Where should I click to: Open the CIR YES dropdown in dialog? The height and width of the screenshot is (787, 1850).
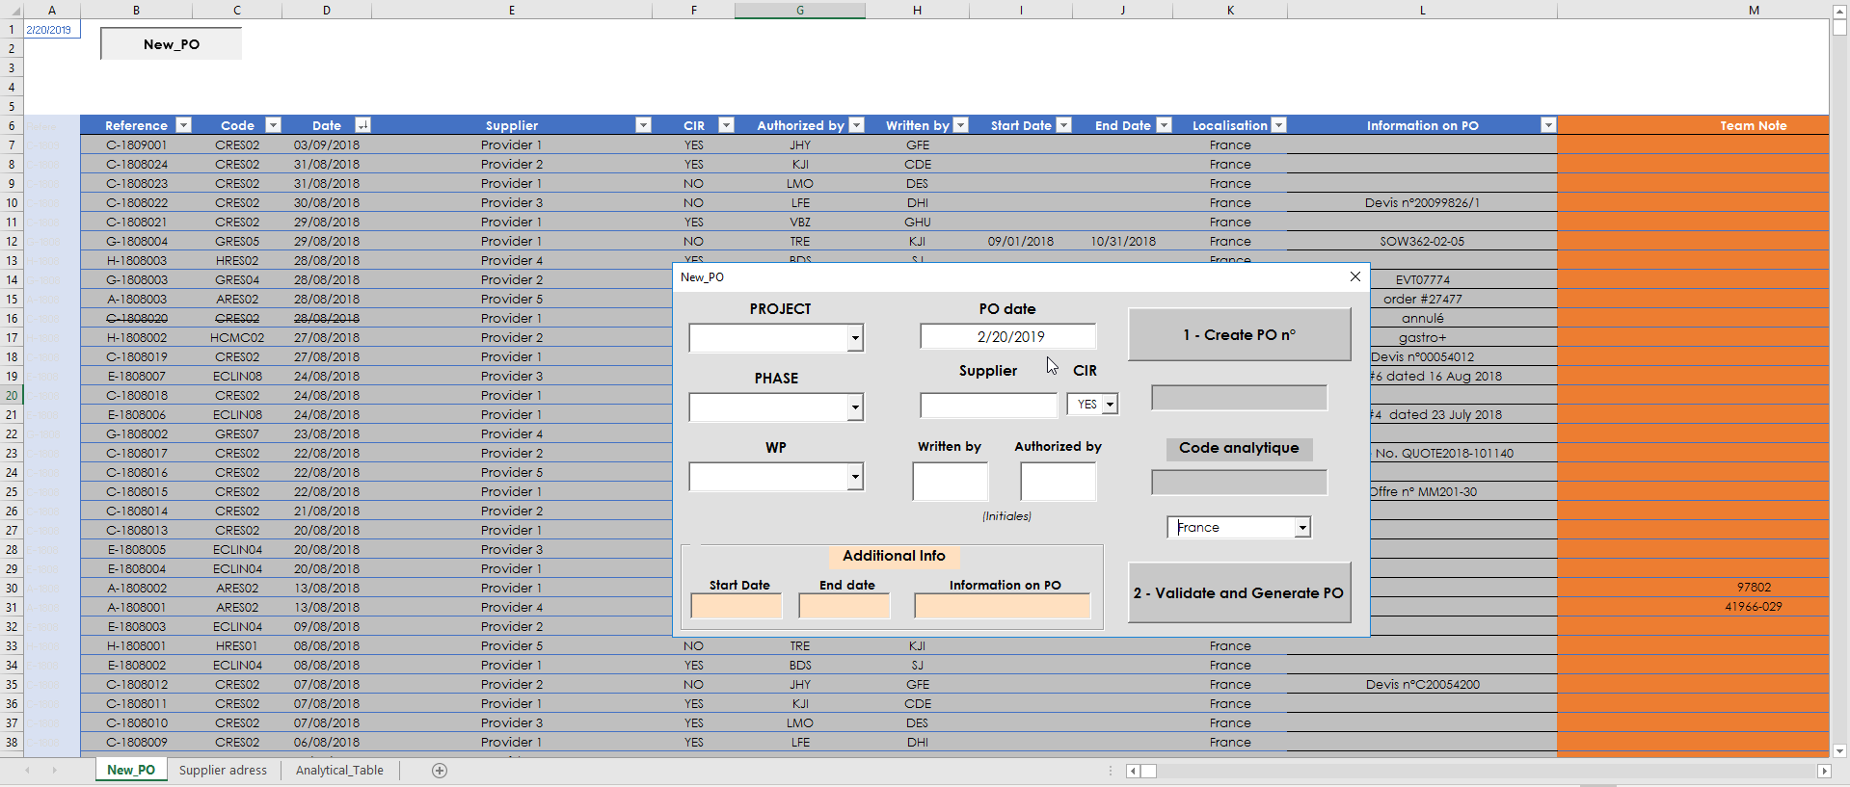pos(1110,405)
